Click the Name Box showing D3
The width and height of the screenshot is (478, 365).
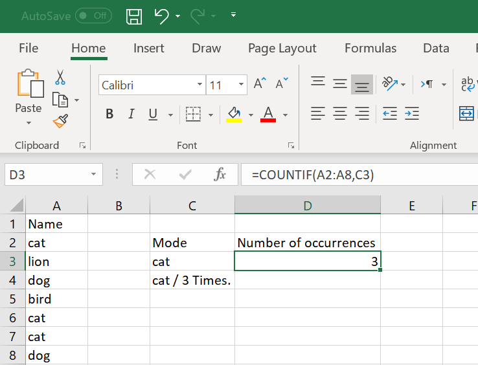[x=54, y=175]
